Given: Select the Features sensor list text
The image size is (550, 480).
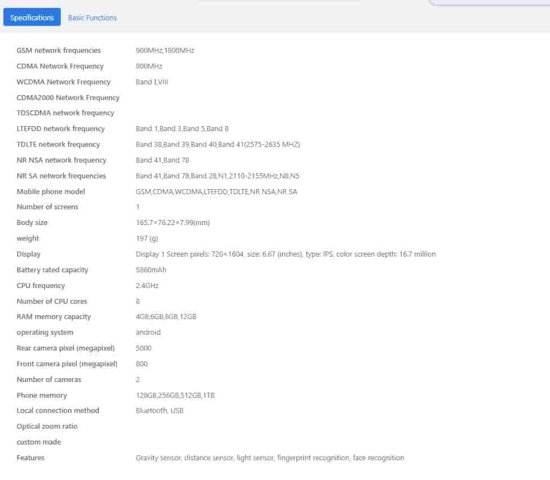Looking at the screenshot, I should click(x=270, y=458).
